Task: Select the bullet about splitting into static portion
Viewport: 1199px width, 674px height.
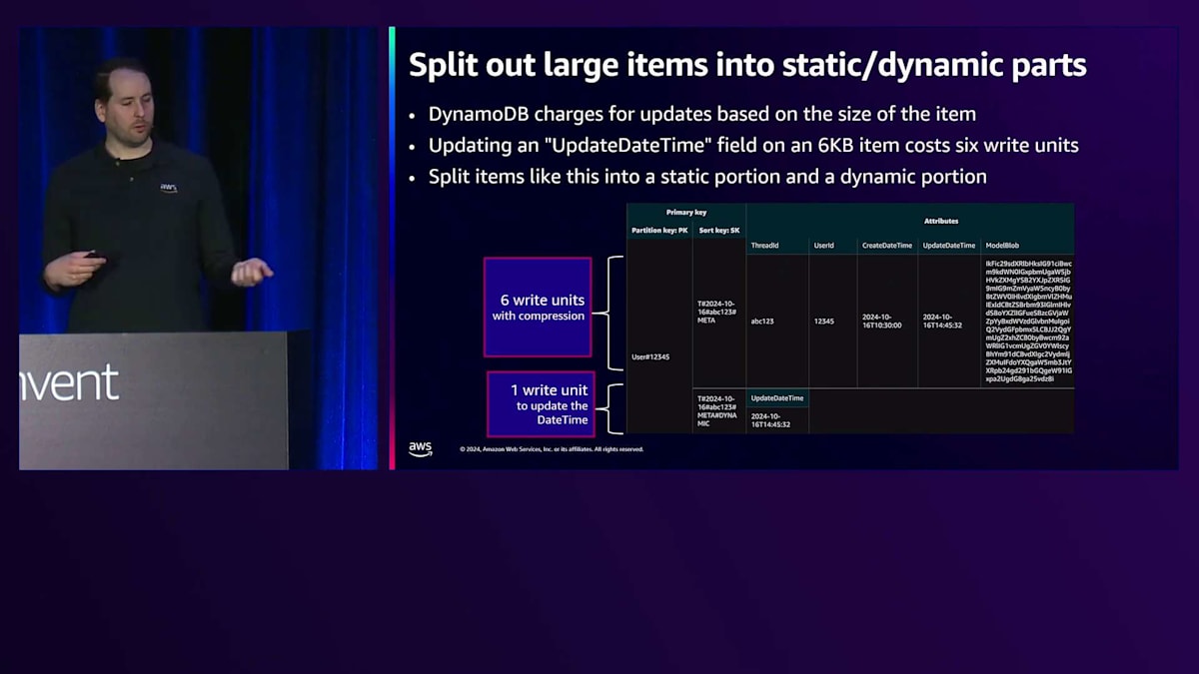Action: click(x=707, y=176)
